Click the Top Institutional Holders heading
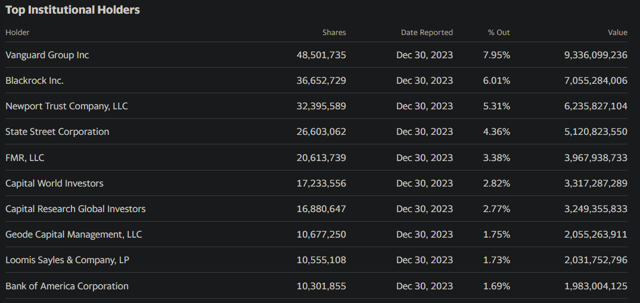The image size is (640, 303). pyautogui.click(x=73, y=10)
